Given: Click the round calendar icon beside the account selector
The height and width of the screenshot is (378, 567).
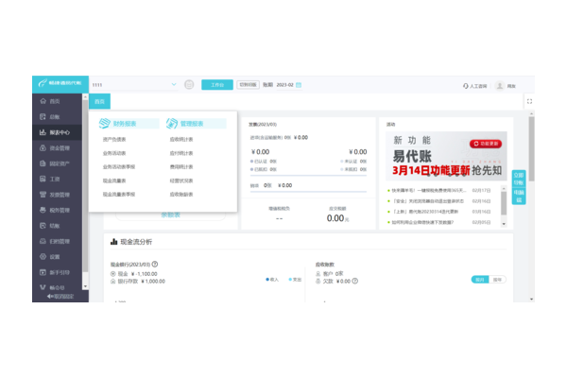Looking at the screenshot, I should pyautogui.click(x=189, y=85).
